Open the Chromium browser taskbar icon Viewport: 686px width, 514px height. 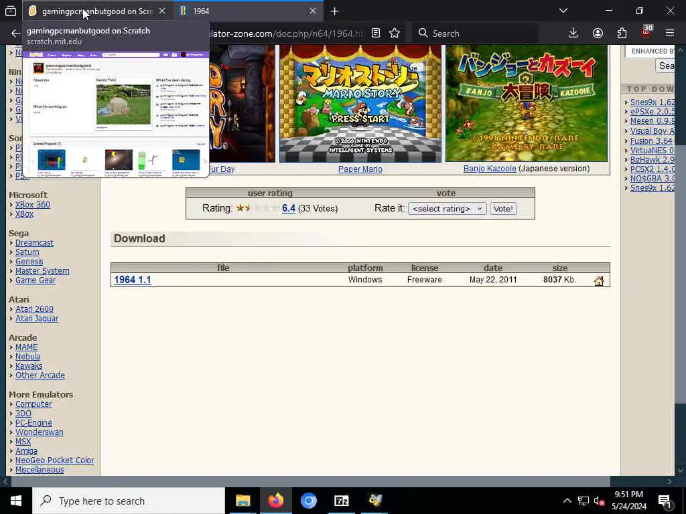pos(308,501)
